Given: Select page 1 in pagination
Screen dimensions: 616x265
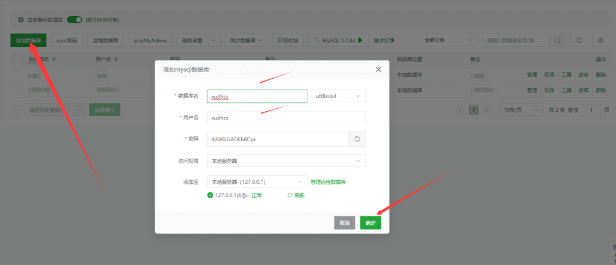Looking at the screenshot, I should (x=474, y=110).
